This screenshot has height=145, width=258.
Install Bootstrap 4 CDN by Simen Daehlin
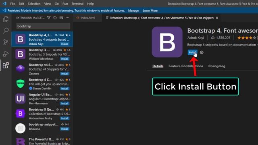pyautogui.click(x=64, y=89)
